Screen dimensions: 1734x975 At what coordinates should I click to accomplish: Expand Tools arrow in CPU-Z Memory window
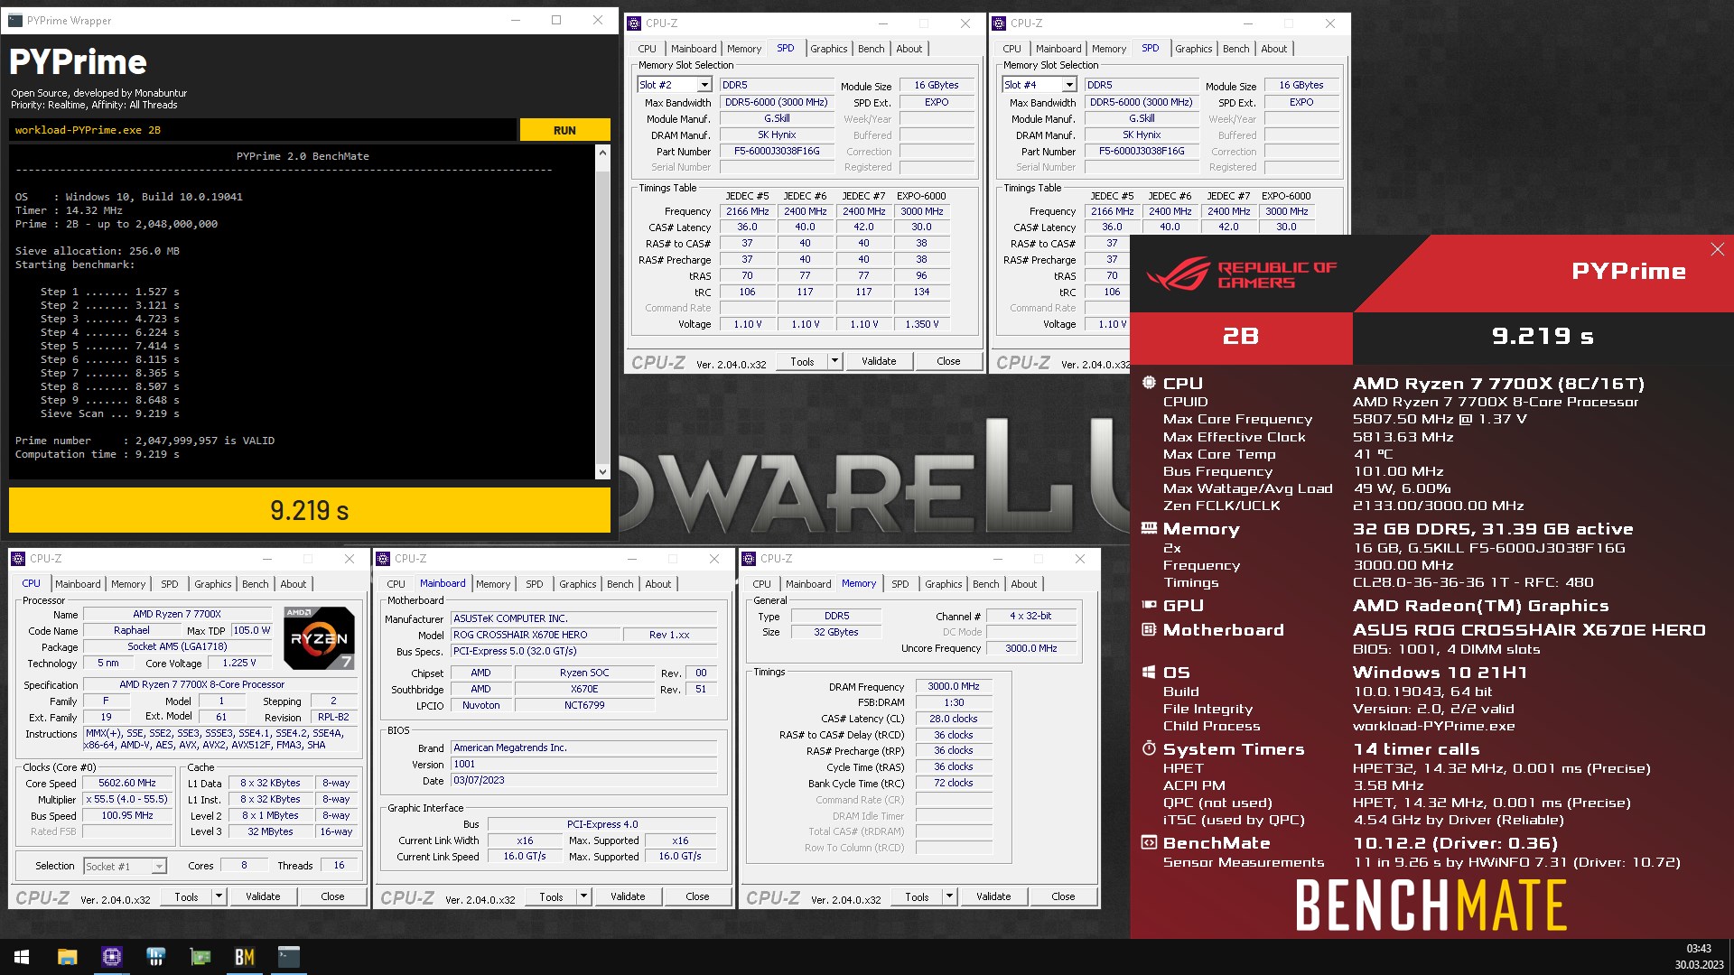[949, 896]
